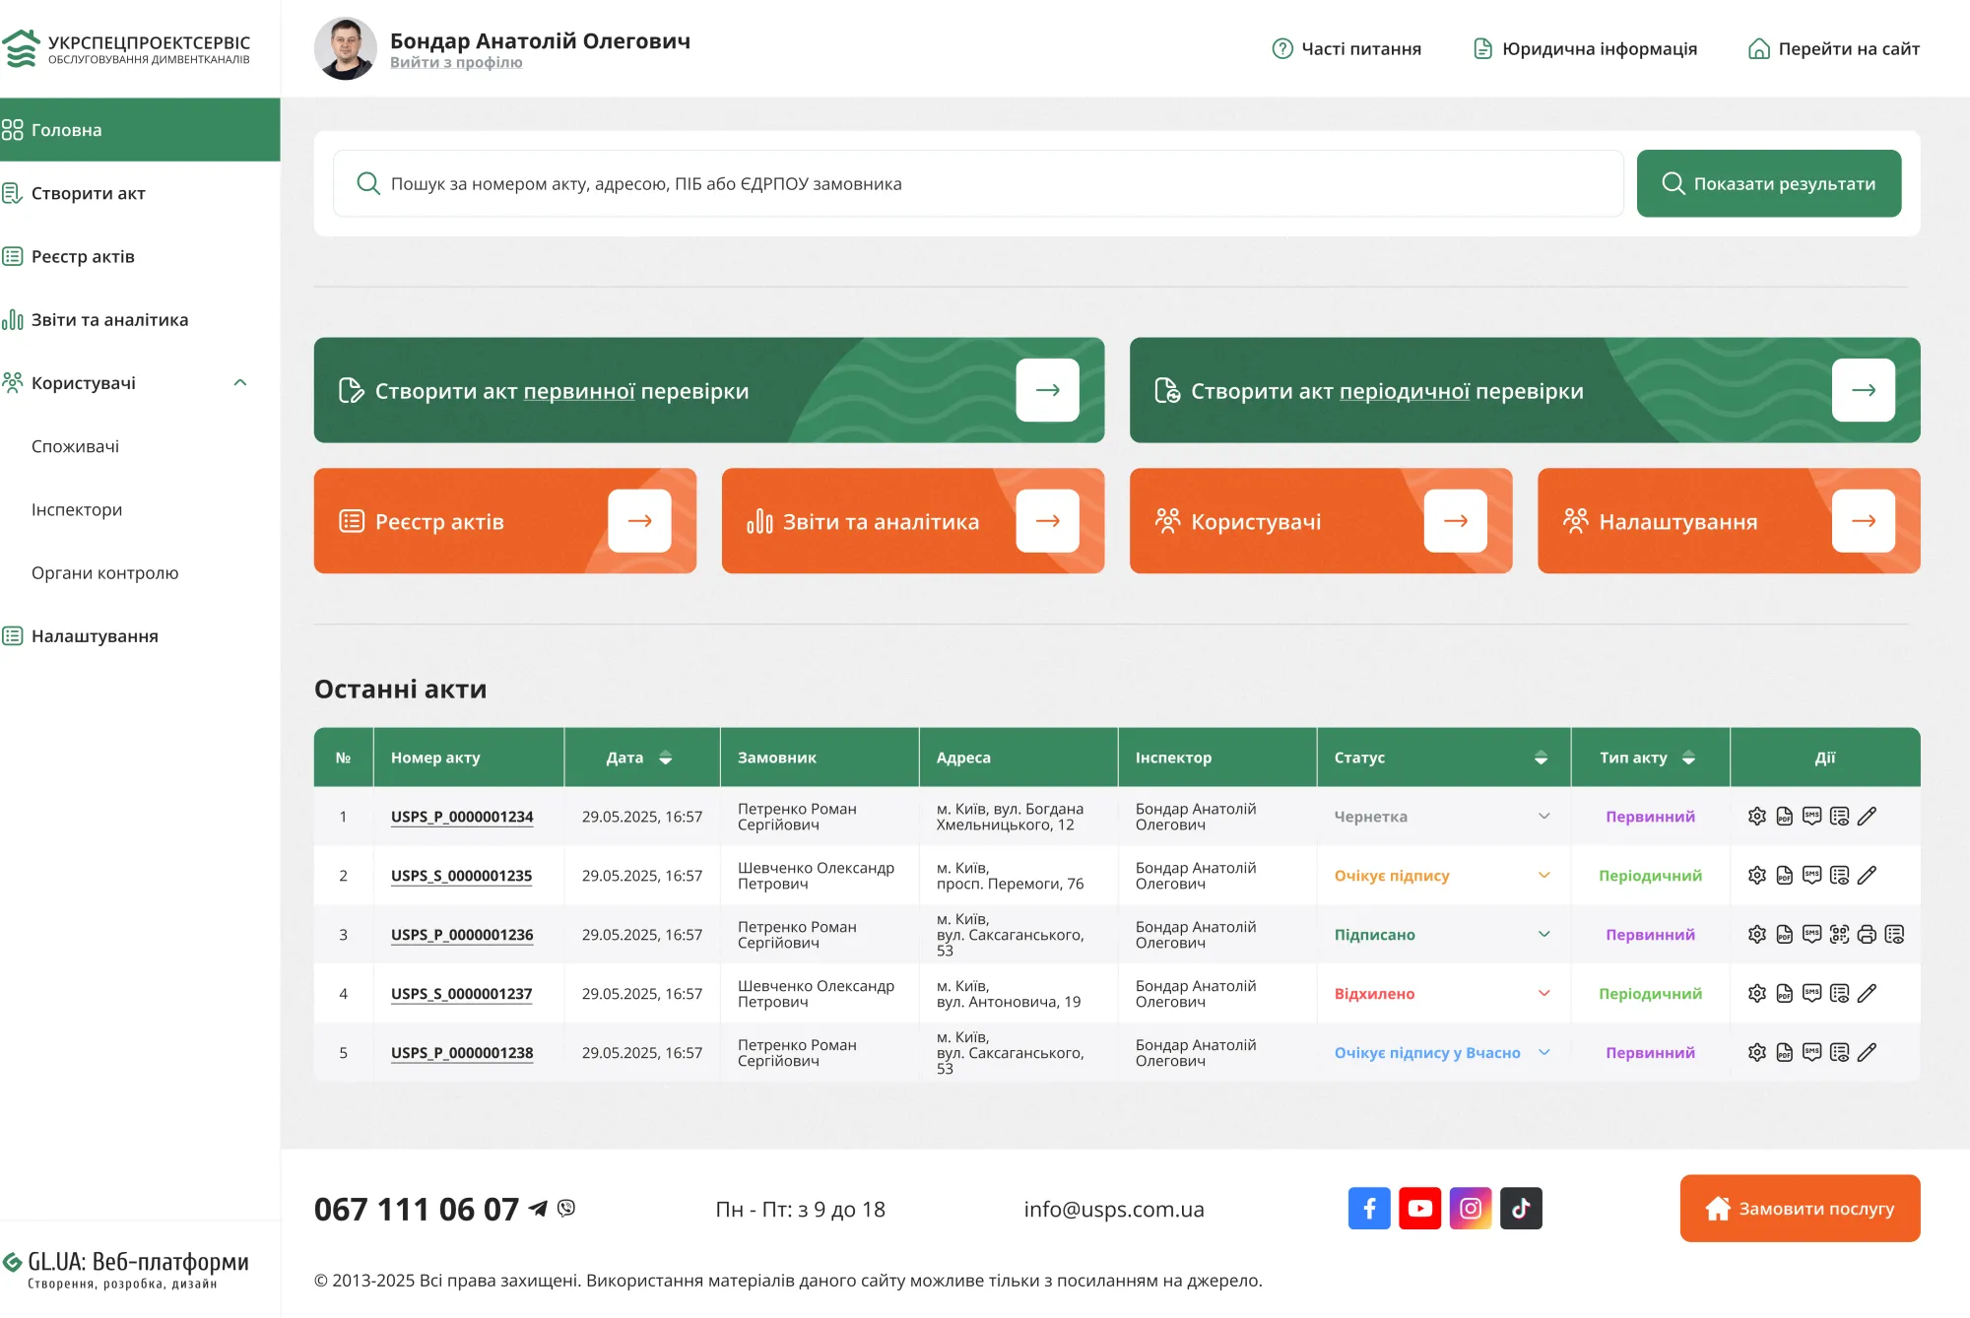Click the user profile photo
1970x1318 pixels.
click(x=345, y=48)
